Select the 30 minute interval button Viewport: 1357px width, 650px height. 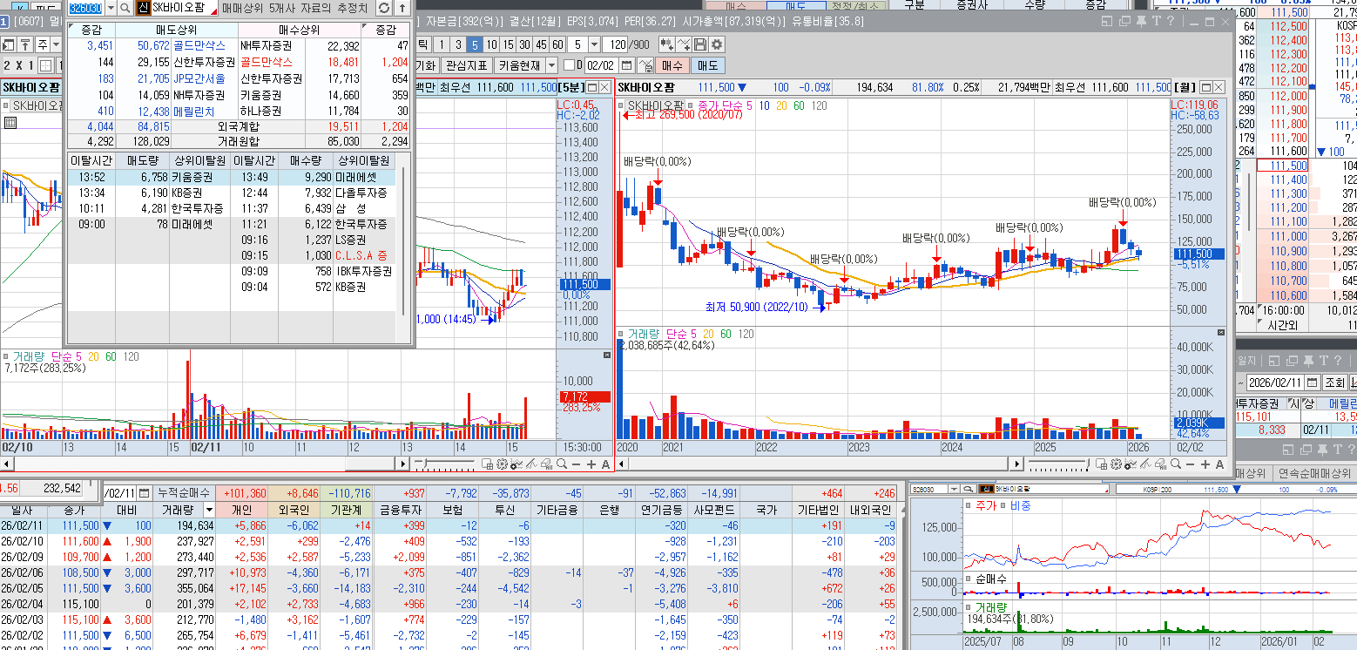pyautogui.click(x=524, y=44)
